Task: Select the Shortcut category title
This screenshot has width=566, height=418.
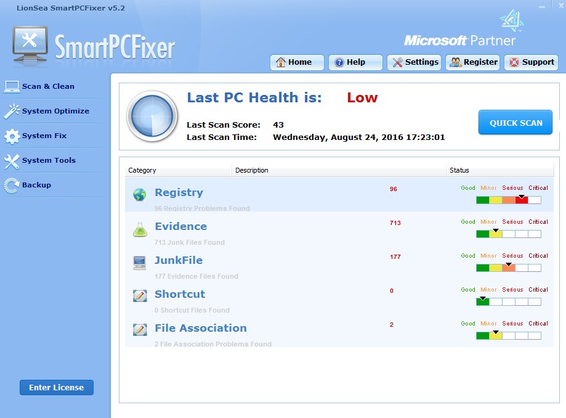Action: pyautogui.click(x=180, y=295)
